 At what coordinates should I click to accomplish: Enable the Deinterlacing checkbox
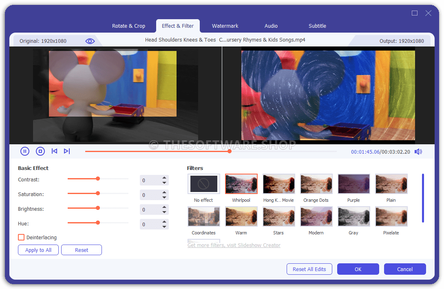tap(21, 237)
